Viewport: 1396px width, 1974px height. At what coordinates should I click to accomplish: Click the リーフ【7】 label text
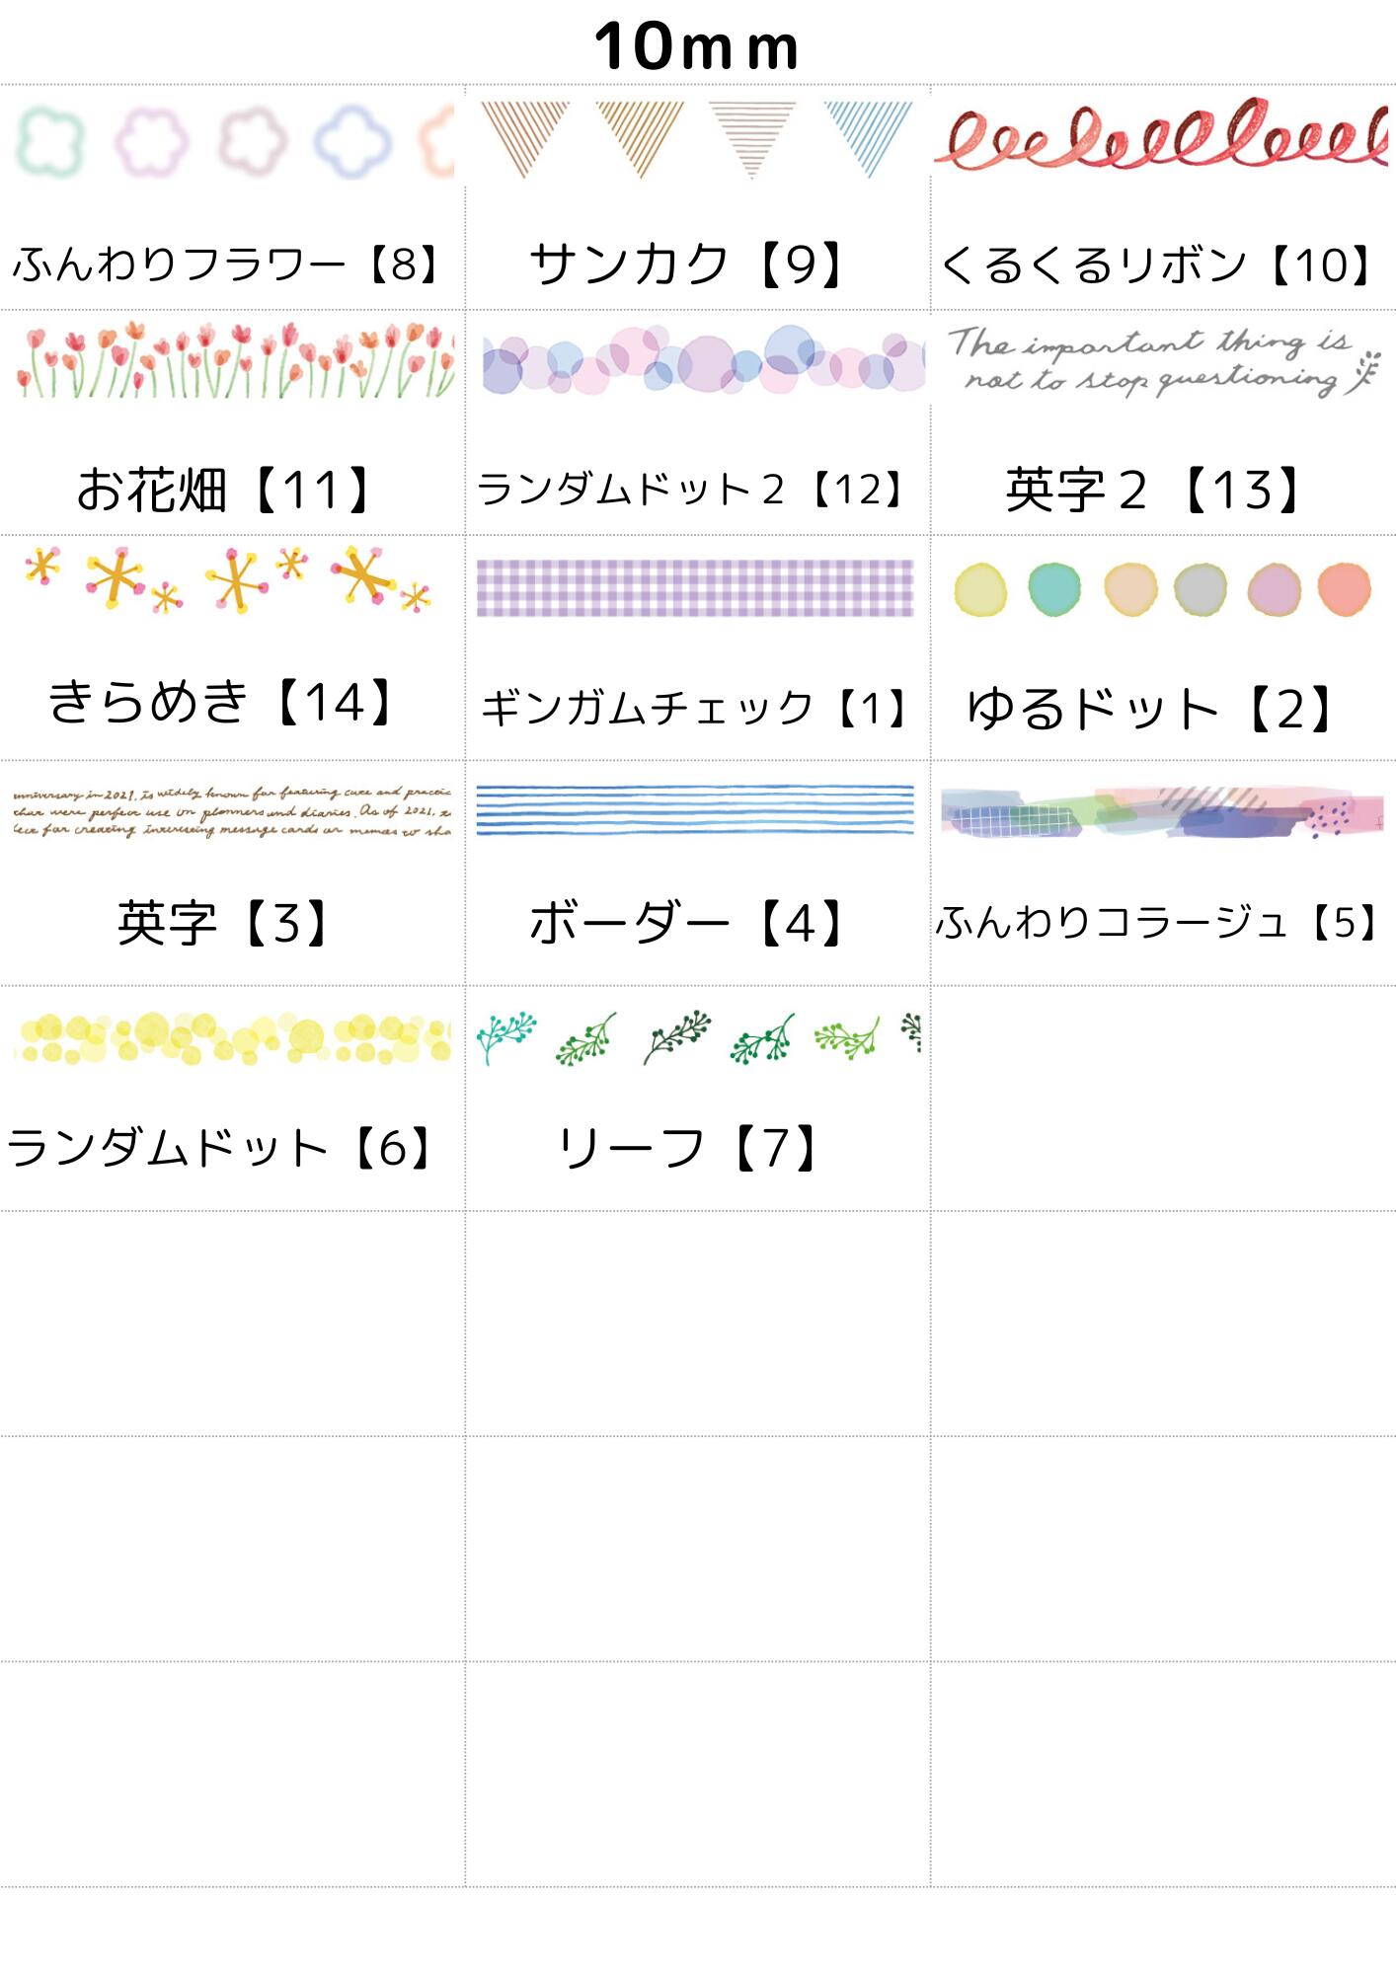point(688,1148)
